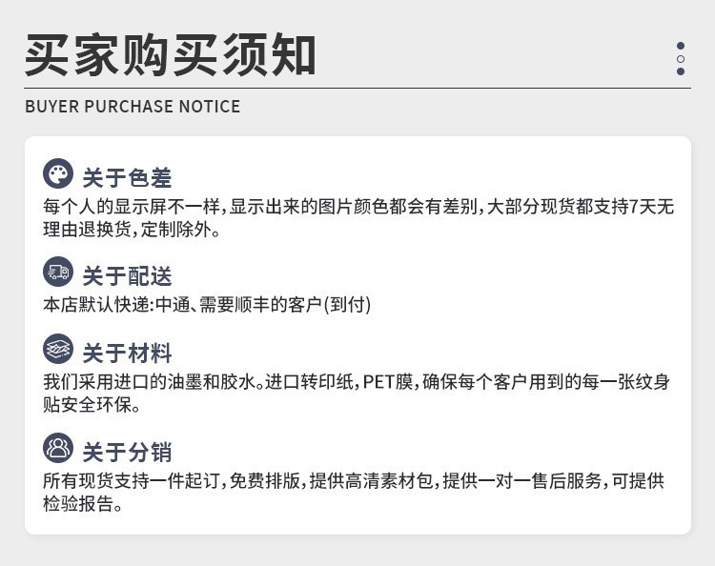Click the color difference description paragraph

click(358, 218)
